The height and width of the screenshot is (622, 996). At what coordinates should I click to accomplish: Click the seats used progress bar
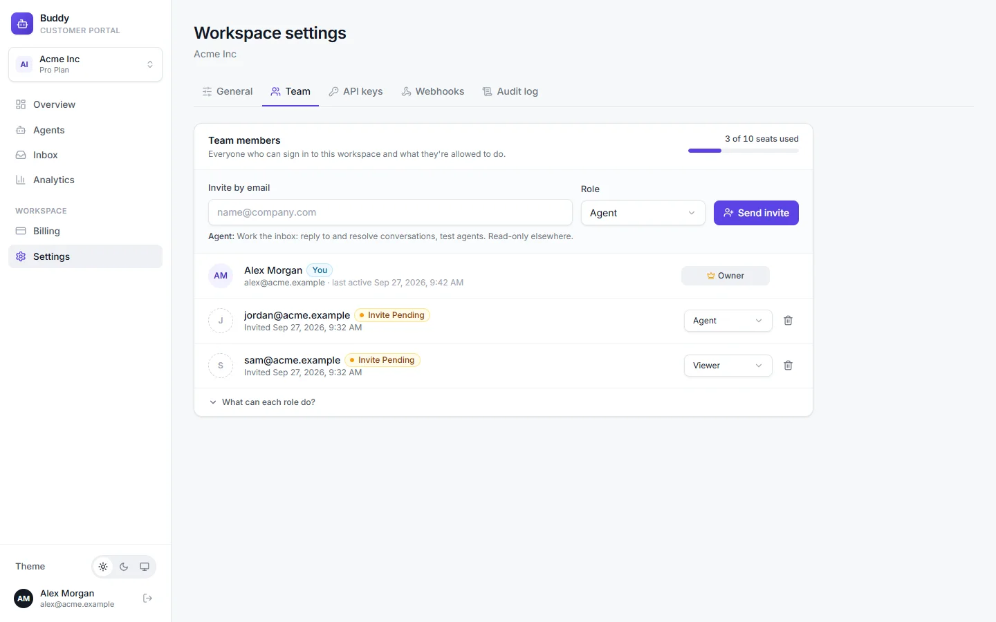pos(743,151)
